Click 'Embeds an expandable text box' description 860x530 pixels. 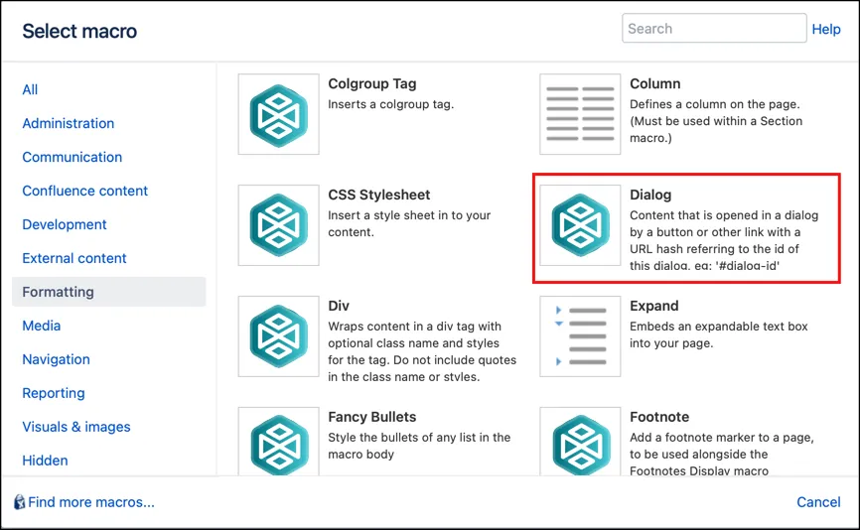[719, 334]
